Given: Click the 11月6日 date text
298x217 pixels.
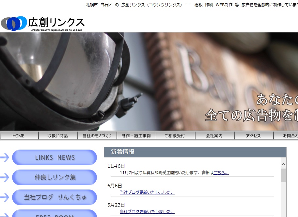Looking at the screenshot, I should [x=116, y=166].
